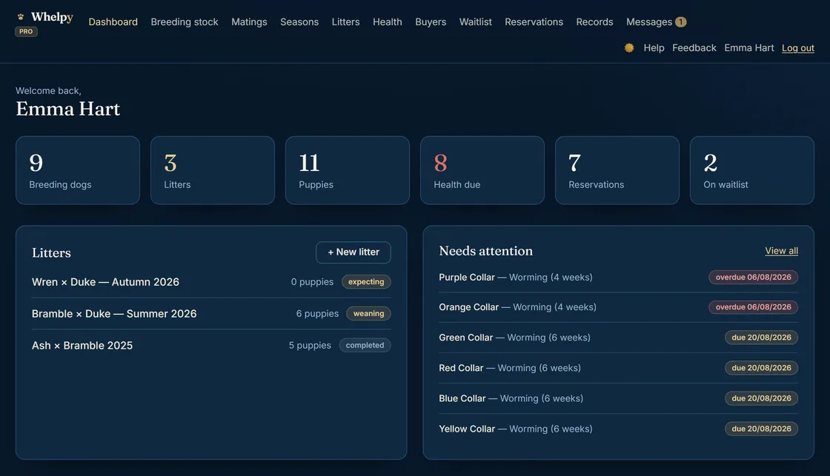Open Yellow Collar worming item
Viewport: 830px width, 476px height.
618,429
